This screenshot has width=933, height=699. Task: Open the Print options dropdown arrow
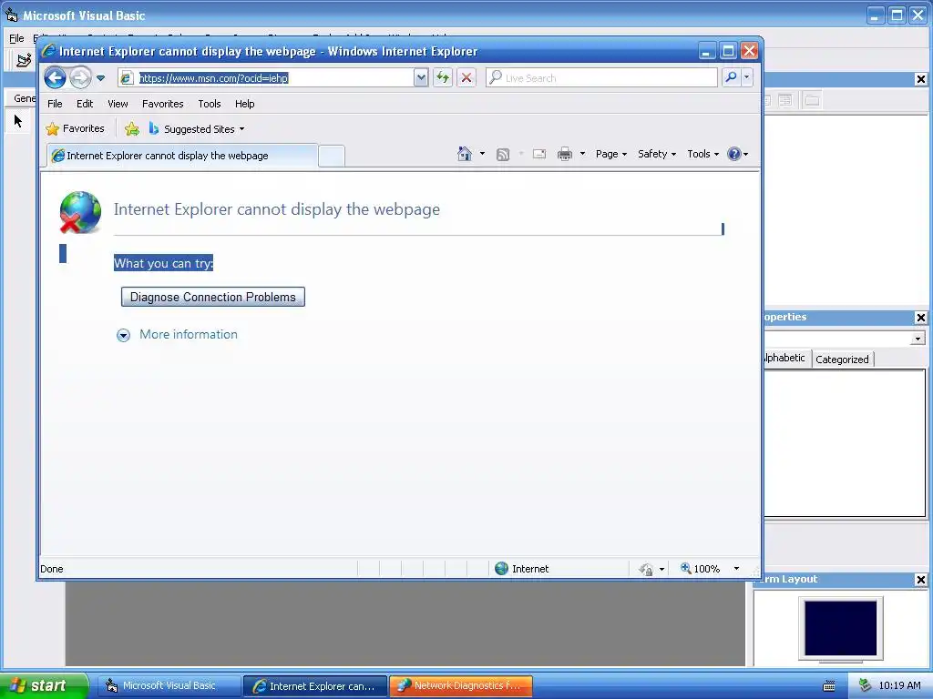point(582,154)
